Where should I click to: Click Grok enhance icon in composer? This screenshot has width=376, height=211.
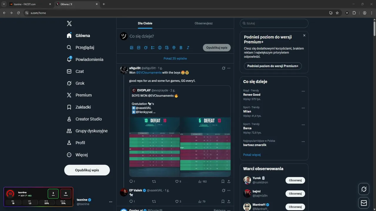tap(146, 47)
